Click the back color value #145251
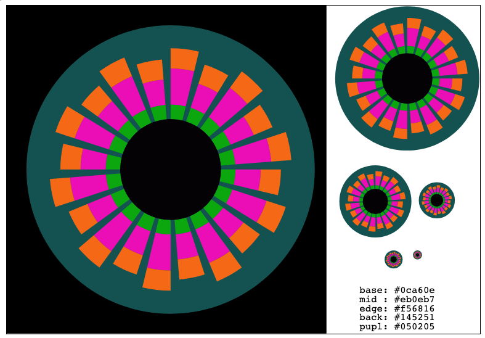Screen dimensions: 485x338 click(x=414, y=317)
